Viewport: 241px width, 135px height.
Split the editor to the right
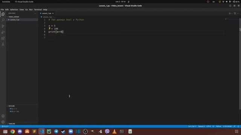235,13
